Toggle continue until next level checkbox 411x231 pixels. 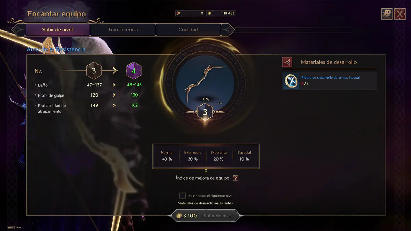[x=183, y=196]
